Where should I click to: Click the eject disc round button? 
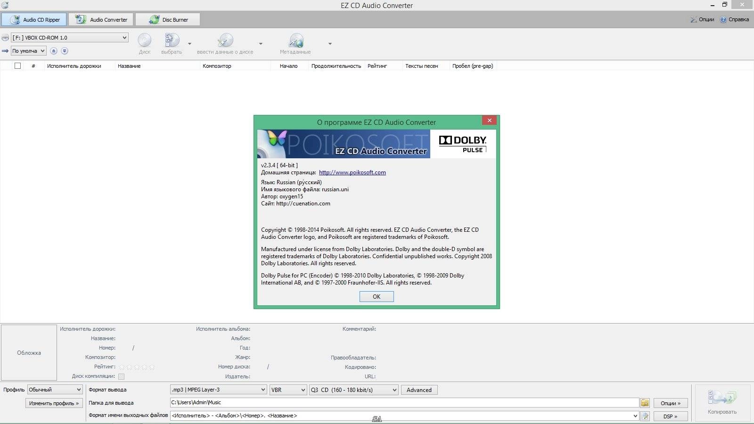(x=54, y=51)
